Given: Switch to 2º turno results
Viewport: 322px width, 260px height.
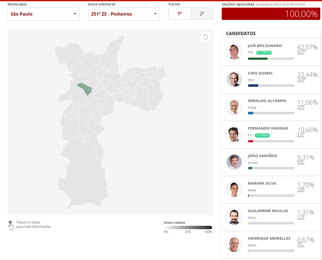Looking at the screenshot, I should (x=202, y=14).
